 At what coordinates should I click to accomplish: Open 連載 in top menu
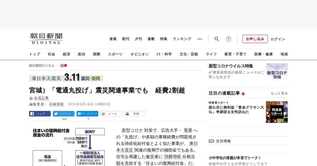[x=151, y=39]
